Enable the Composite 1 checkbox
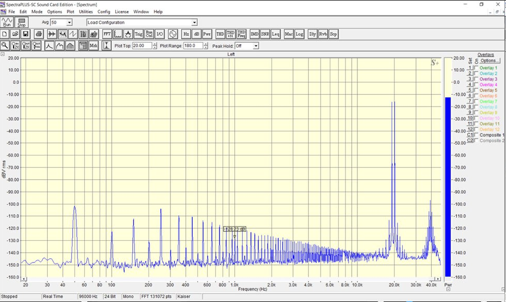The image size is (506, 302). point(476,135)
